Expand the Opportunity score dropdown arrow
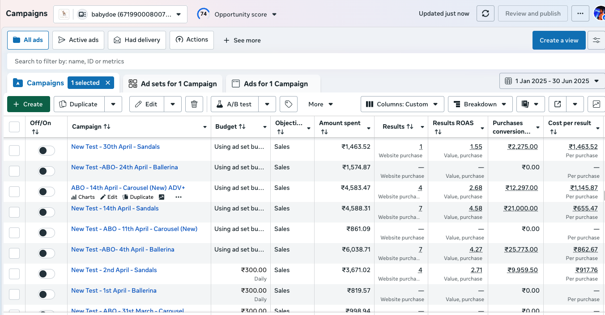Image resolution: width=605 pixels, height=315 pixels. coord(274,14)
